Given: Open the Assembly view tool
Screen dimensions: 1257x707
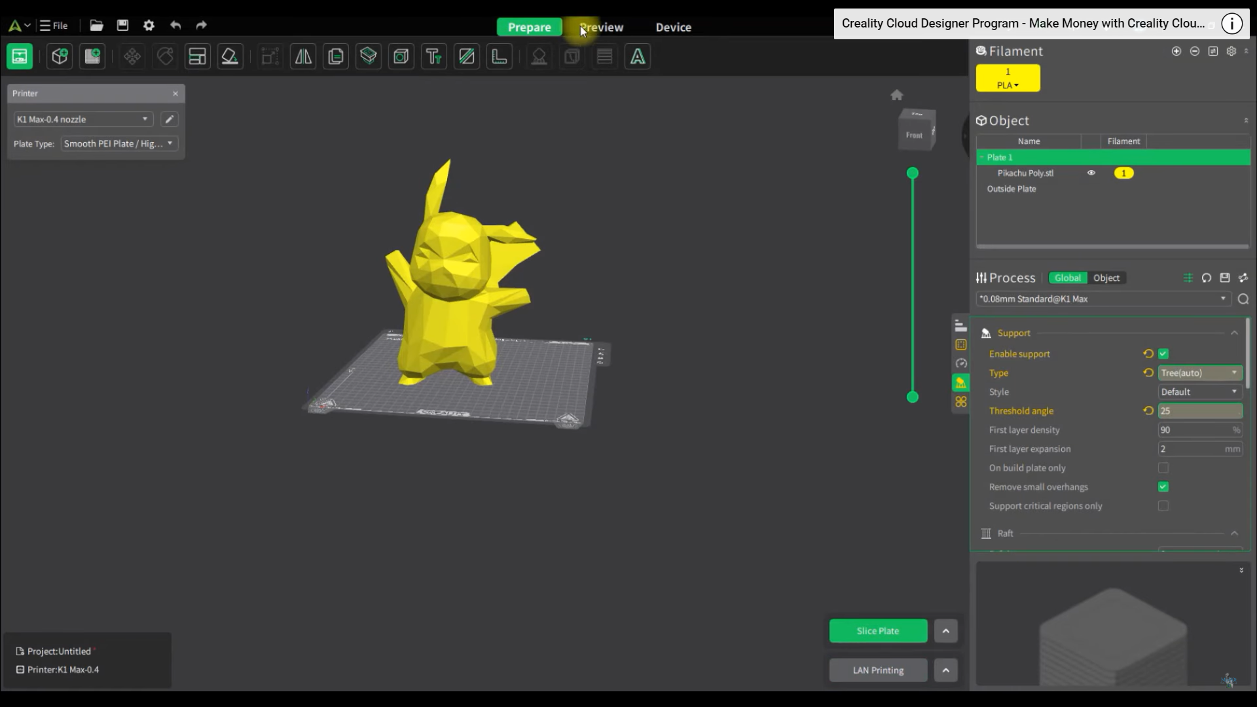Looking at the screenshot, I should [x=572, y=57].
